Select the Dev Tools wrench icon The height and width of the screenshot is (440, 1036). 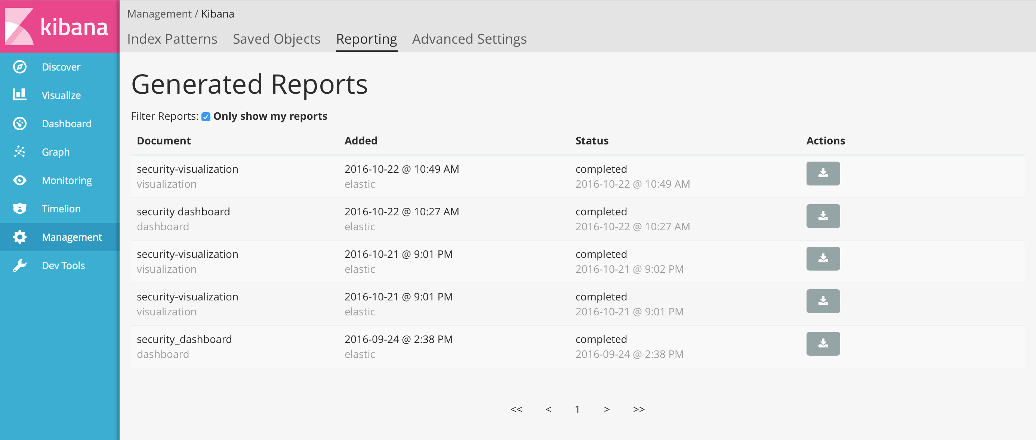tap(19, 265)
